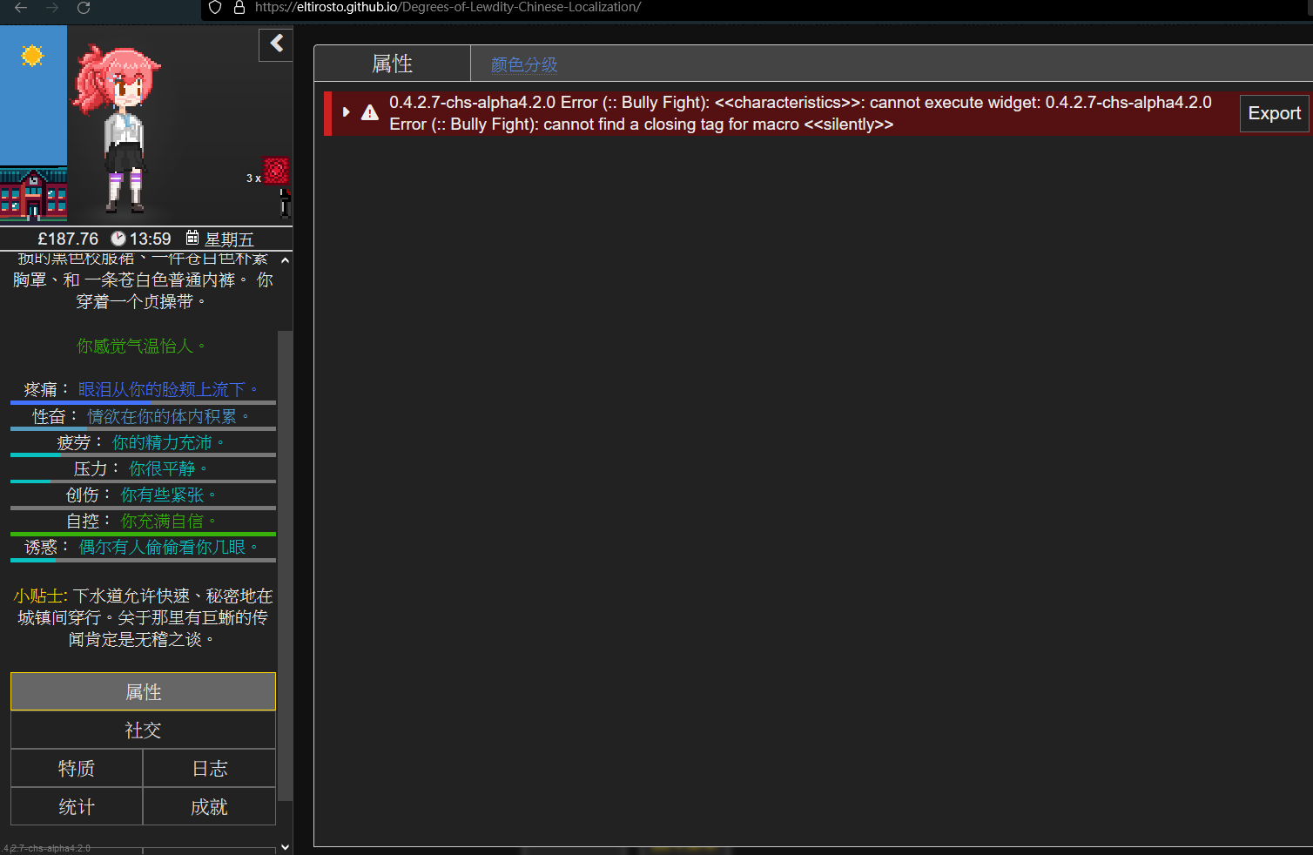Open the 特质 traits button

76,768
